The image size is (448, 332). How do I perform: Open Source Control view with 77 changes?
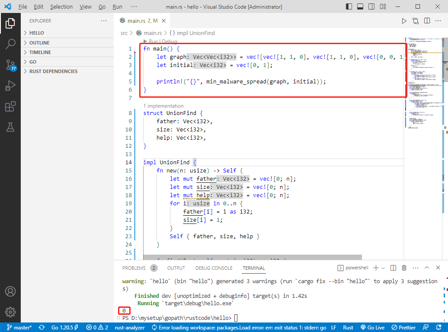[10, 65]
